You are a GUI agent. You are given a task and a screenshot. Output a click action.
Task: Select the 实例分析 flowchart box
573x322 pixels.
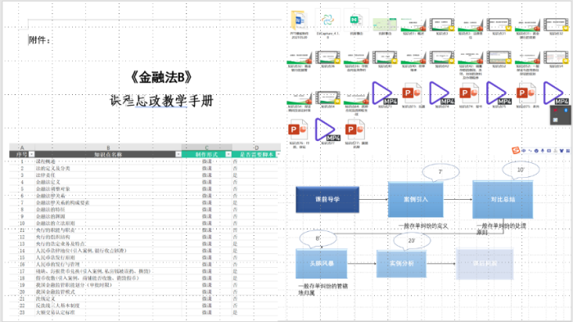pyautogui.click(x=401, y=264)
